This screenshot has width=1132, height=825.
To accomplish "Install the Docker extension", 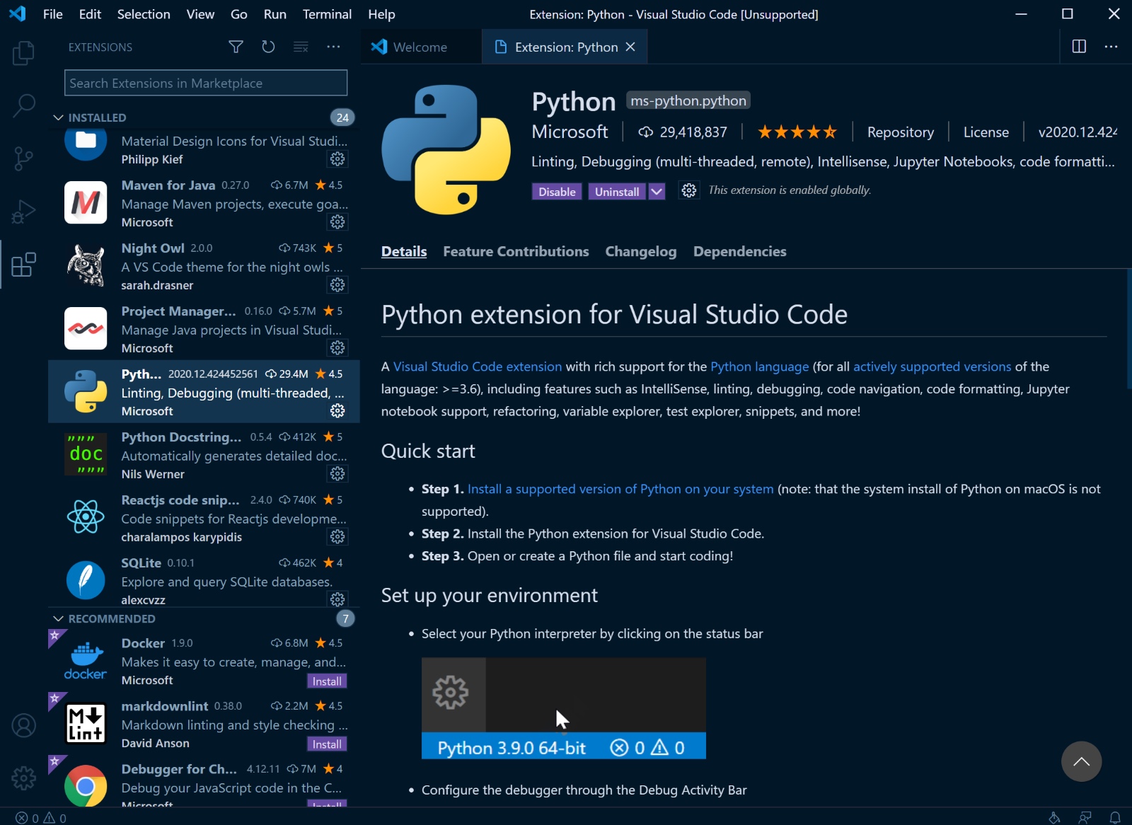I will (327, 681).
